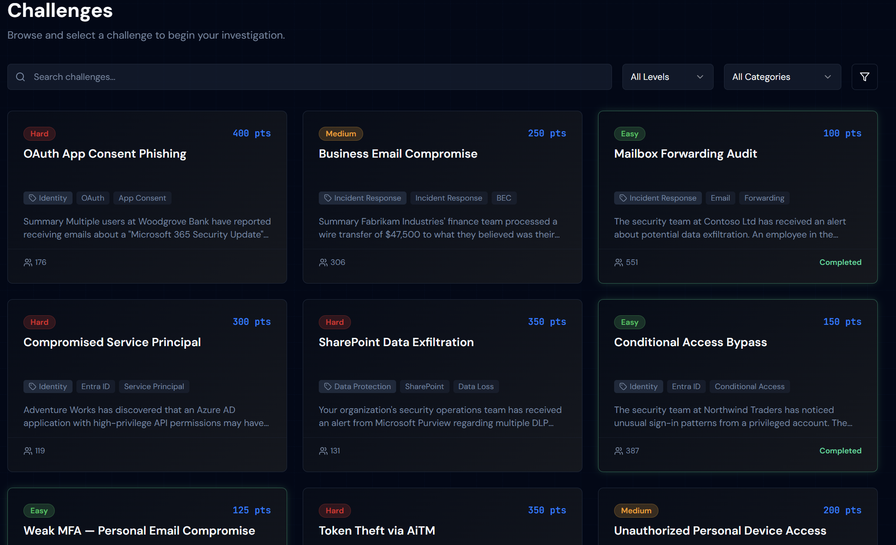Screen dimensions: 896x545
Task: Open OAuth App Consent Phishing challenge
Action: (105, 154)
